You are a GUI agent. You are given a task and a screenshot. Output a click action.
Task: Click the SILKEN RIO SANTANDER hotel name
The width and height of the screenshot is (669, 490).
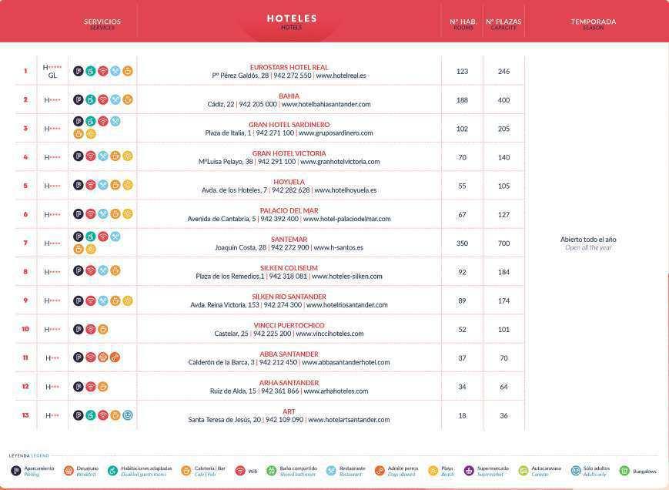click(x=289, y=296)
